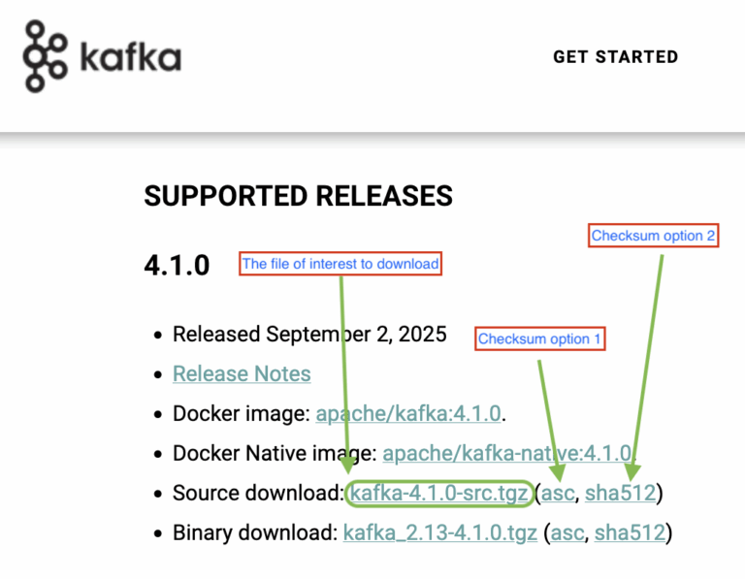
Task: Click the Kafka logo icon
Action: [x=47, y=56]
